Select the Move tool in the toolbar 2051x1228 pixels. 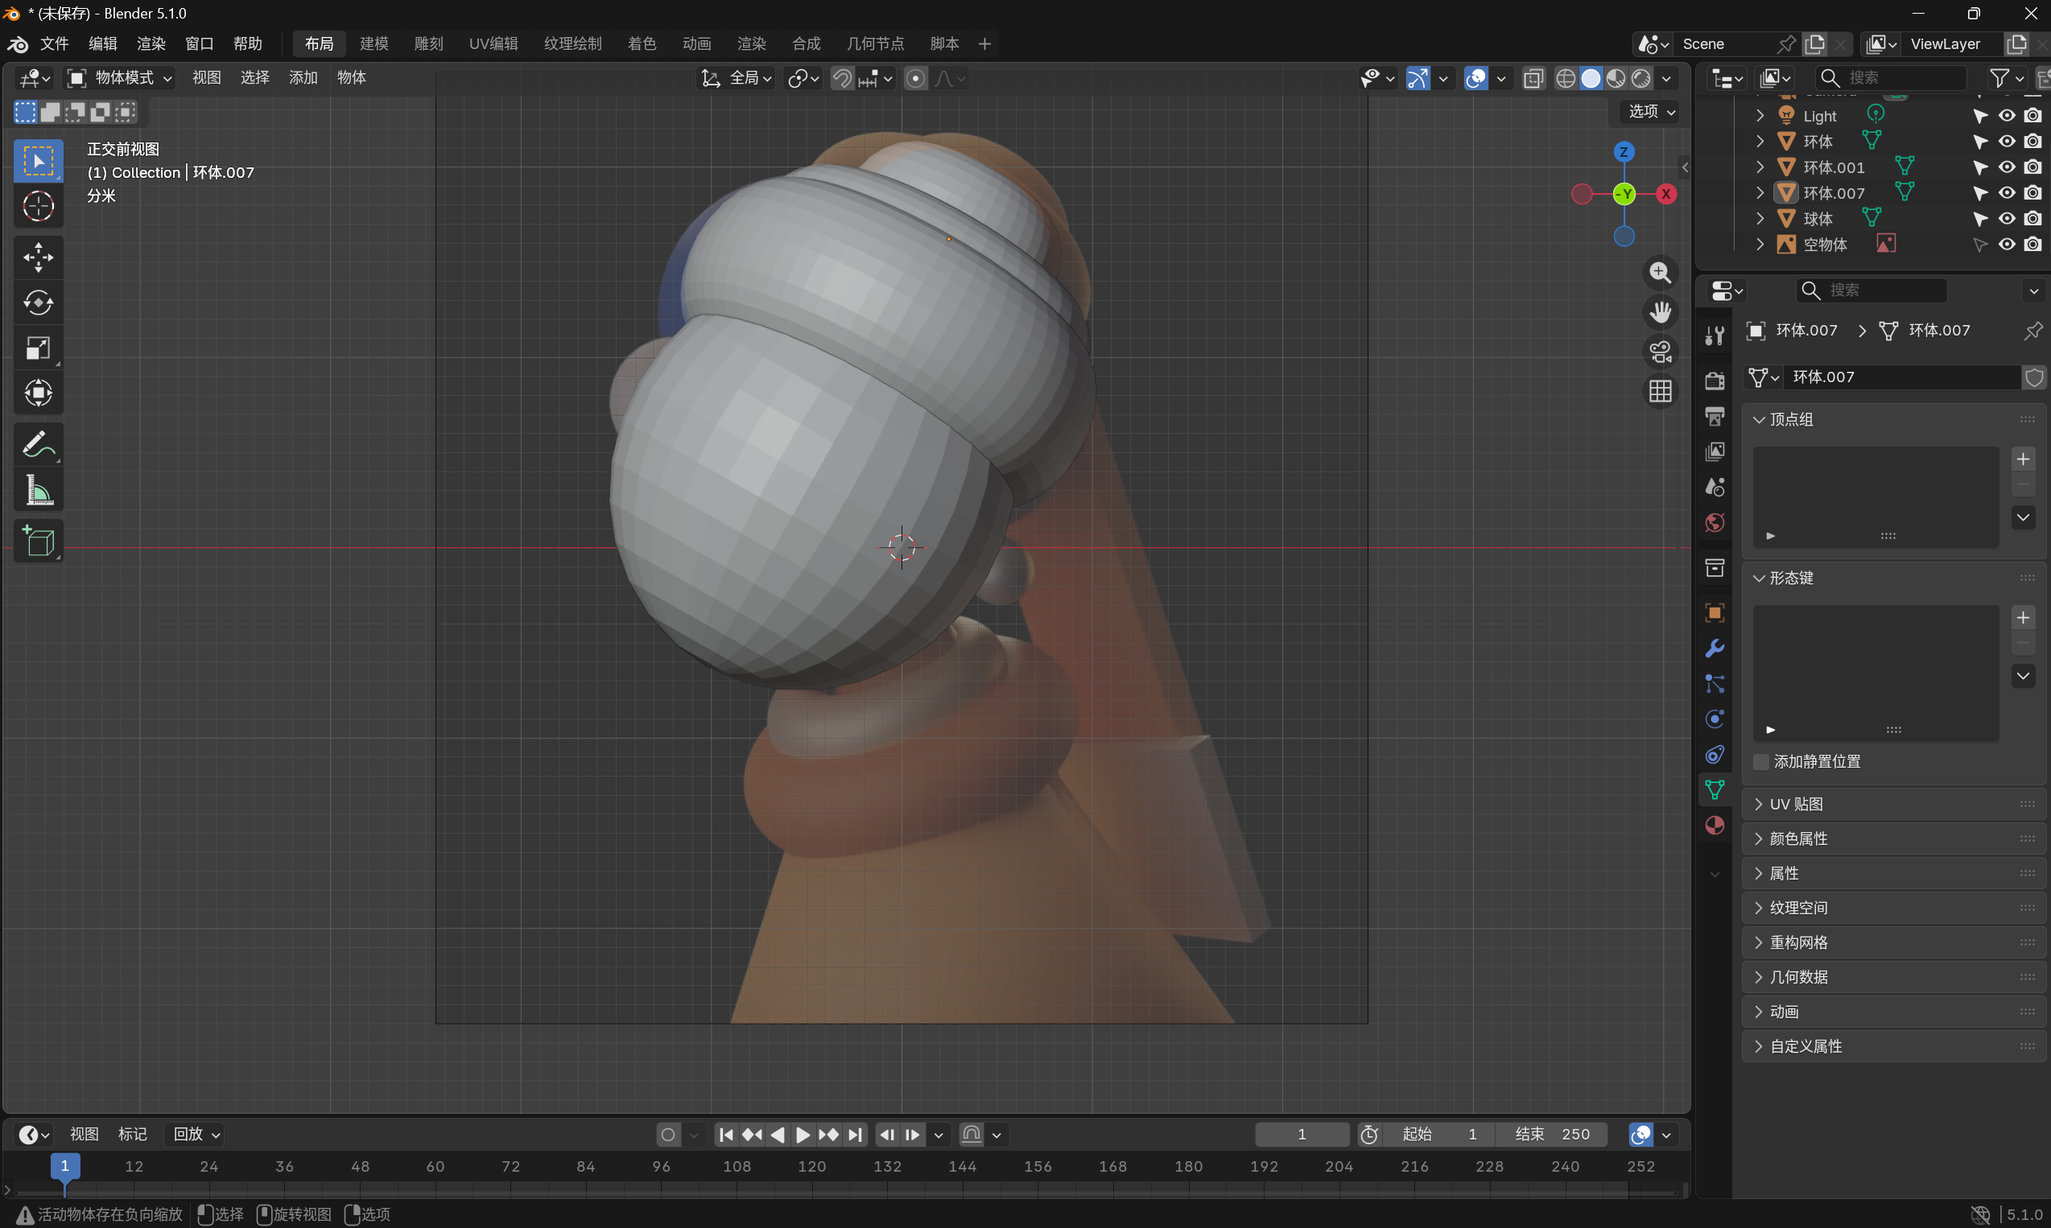(38, 258)
